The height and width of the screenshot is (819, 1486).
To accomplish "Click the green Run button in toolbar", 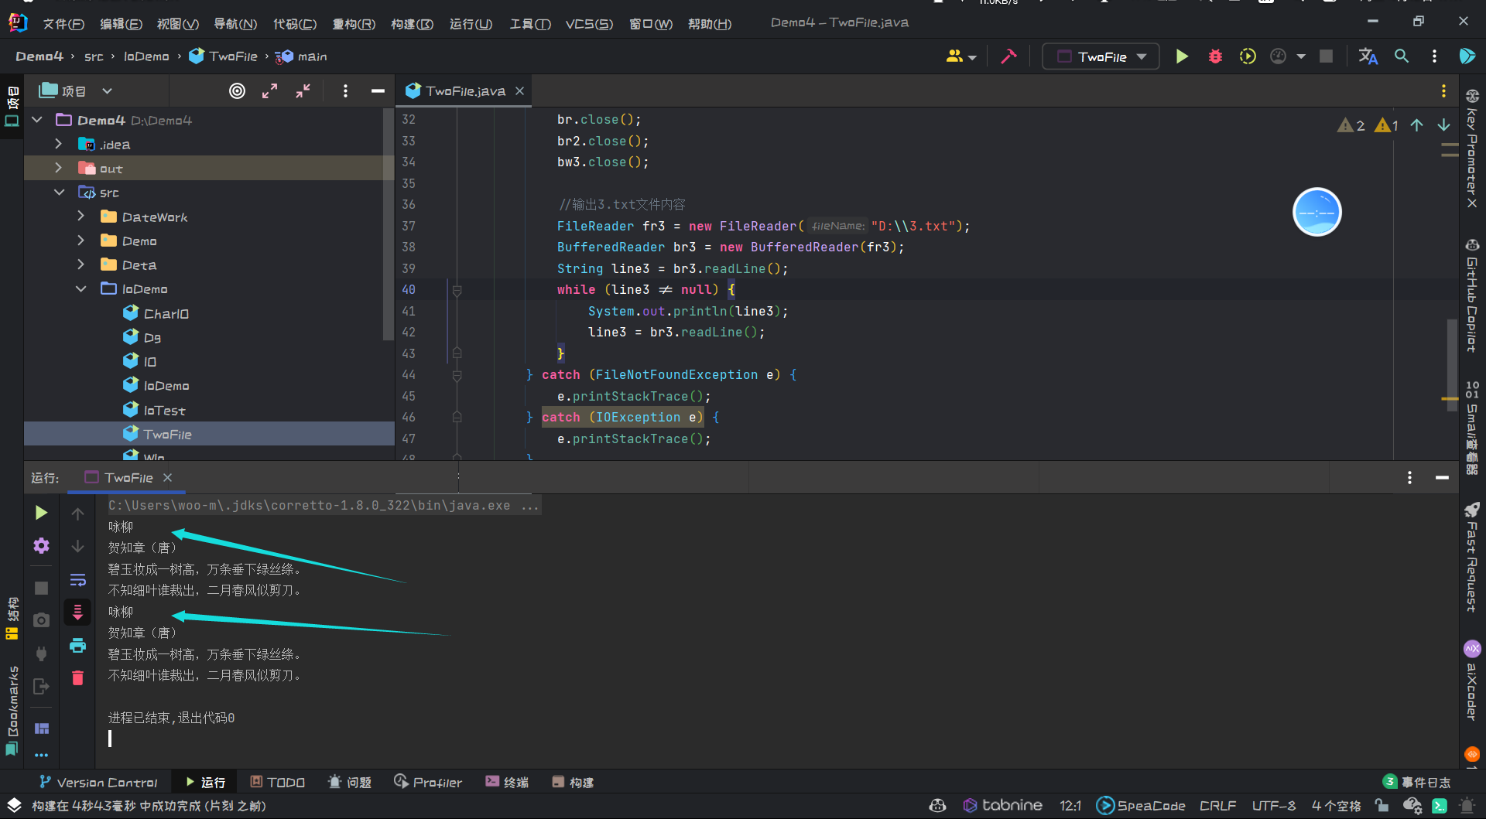I will [x=1182, y=56].
